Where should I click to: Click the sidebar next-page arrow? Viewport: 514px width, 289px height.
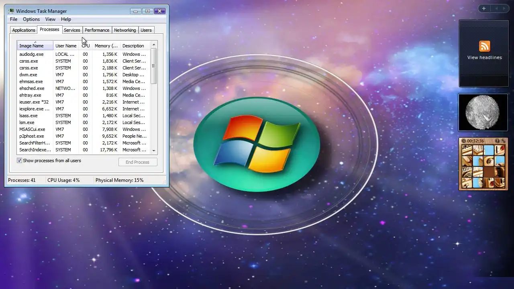tap(504, 8)
